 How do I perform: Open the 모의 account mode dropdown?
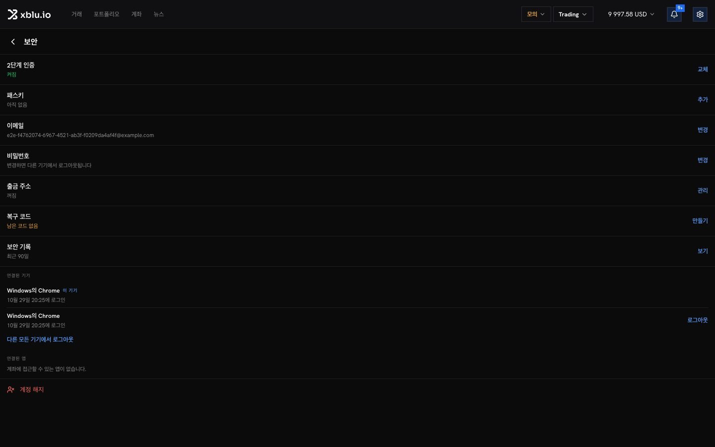coord(536,14)
